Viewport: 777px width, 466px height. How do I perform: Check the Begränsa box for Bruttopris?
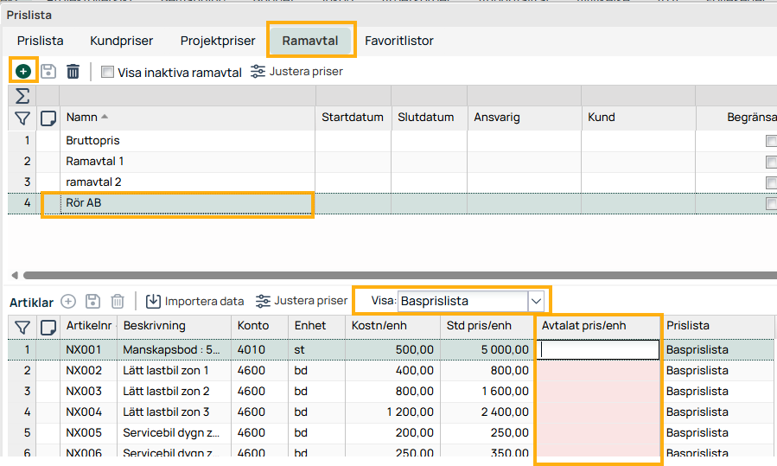tap(771, 141)
